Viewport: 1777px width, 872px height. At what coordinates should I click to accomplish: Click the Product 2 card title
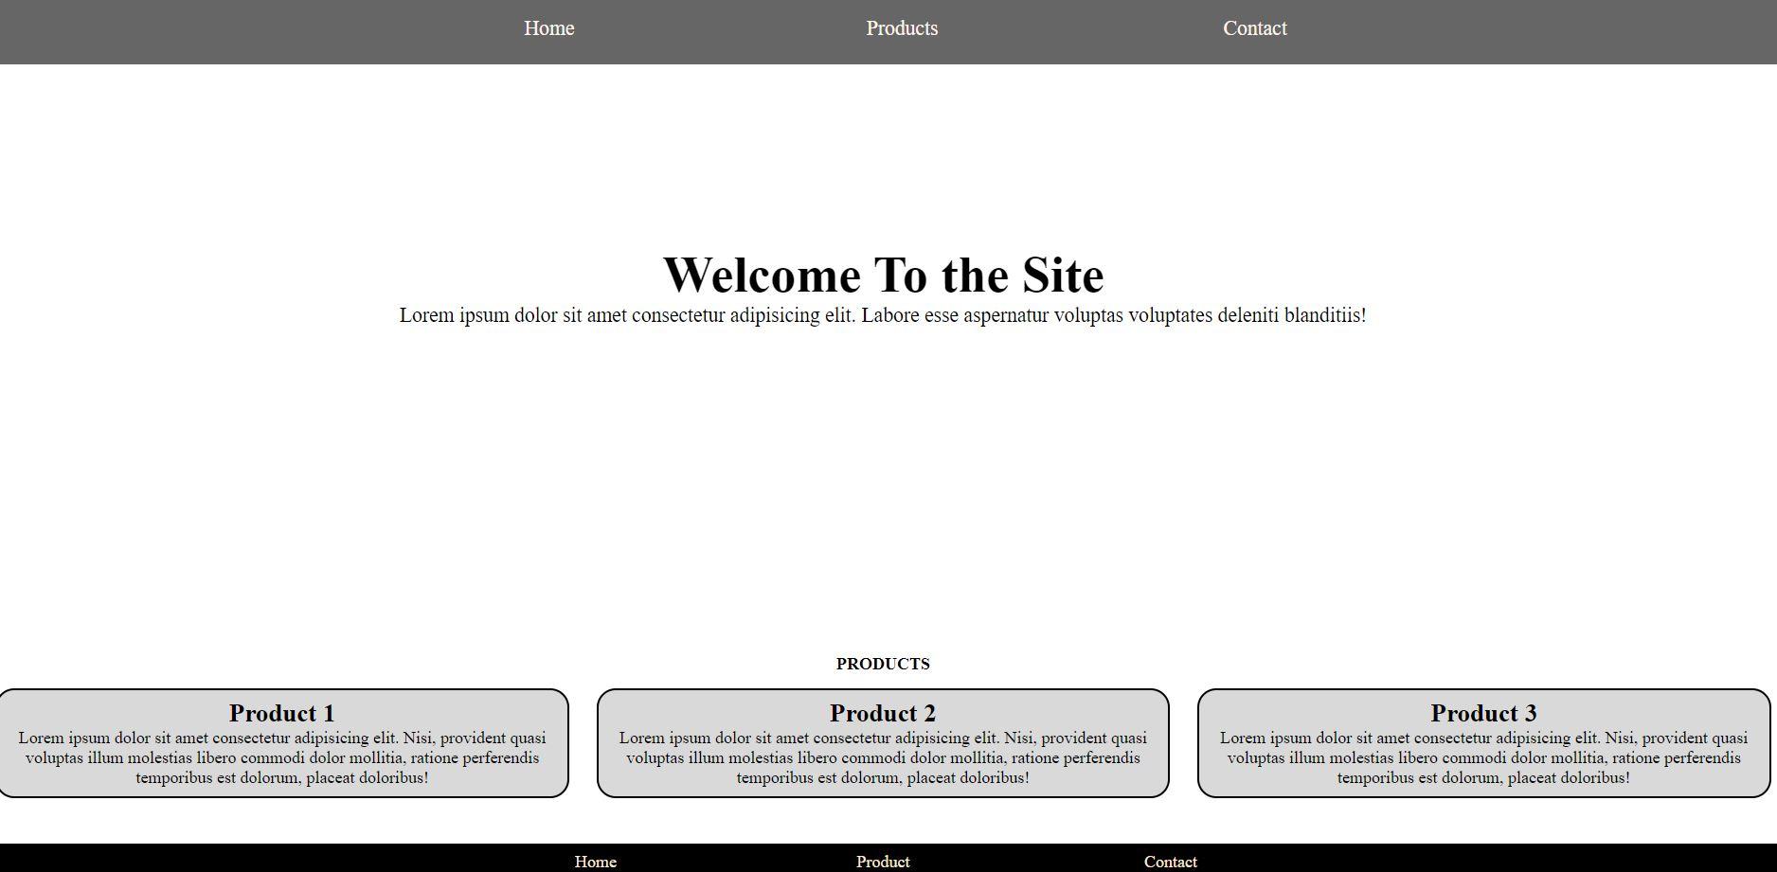(x=883, y=713)
